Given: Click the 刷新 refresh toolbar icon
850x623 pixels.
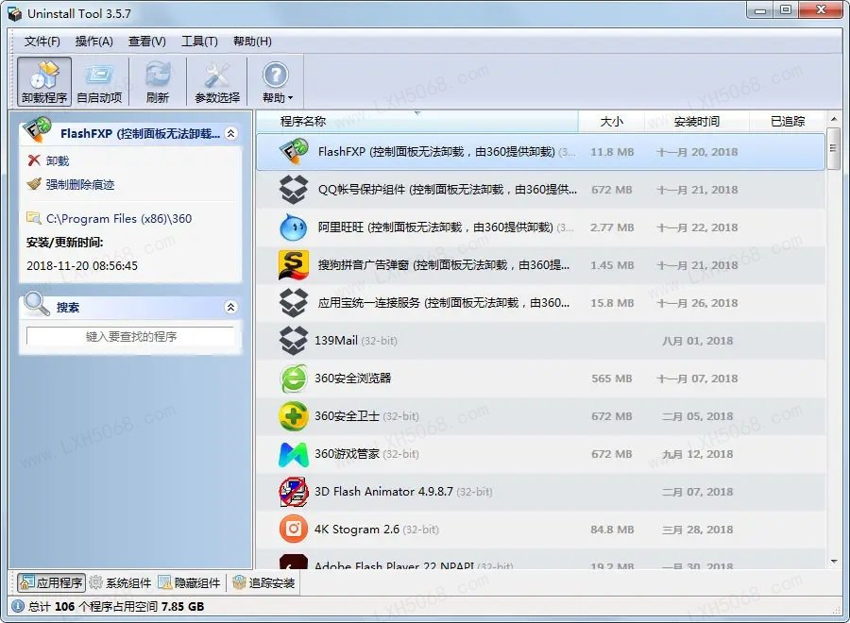Looking at the screenshot, I should tap(158, 82).
